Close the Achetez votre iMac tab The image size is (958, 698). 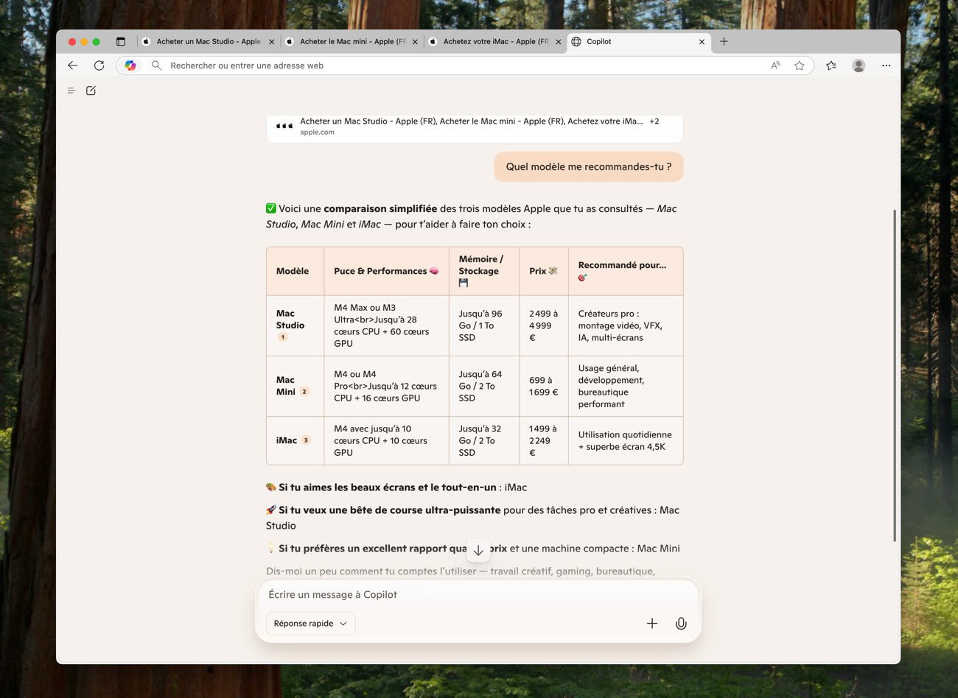[558, 42]
